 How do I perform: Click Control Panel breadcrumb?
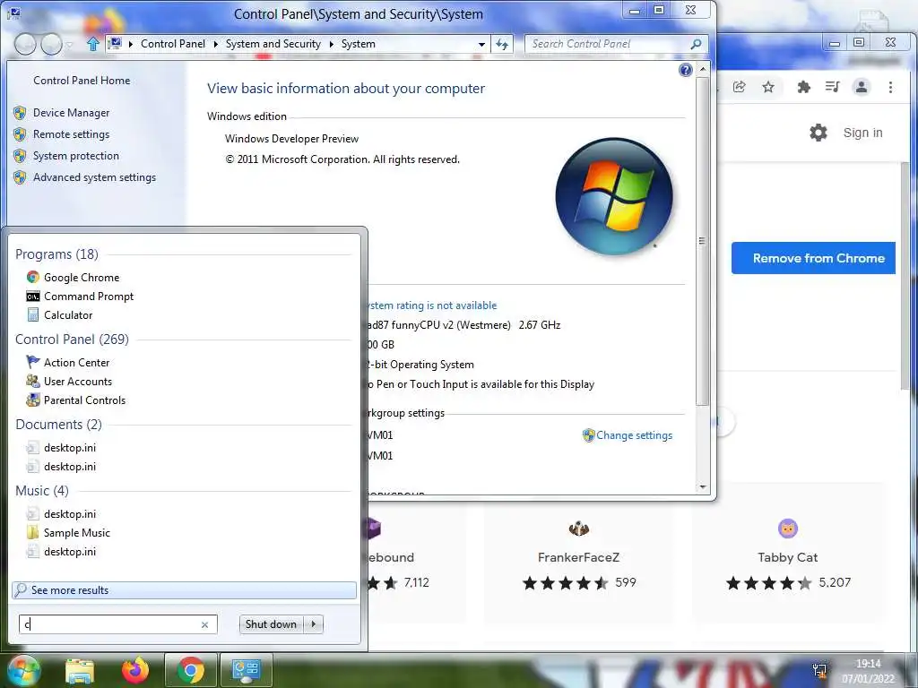tap(173, 44)
